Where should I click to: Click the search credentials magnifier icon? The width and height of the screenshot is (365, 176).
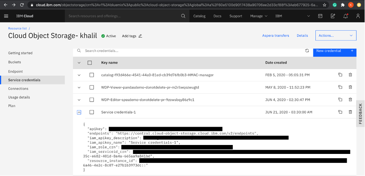79,51
